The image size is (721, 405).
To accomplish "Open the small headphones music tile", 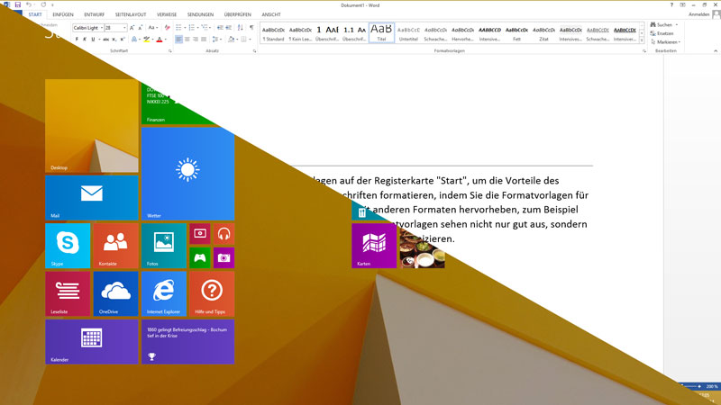I will click(224, 234).
